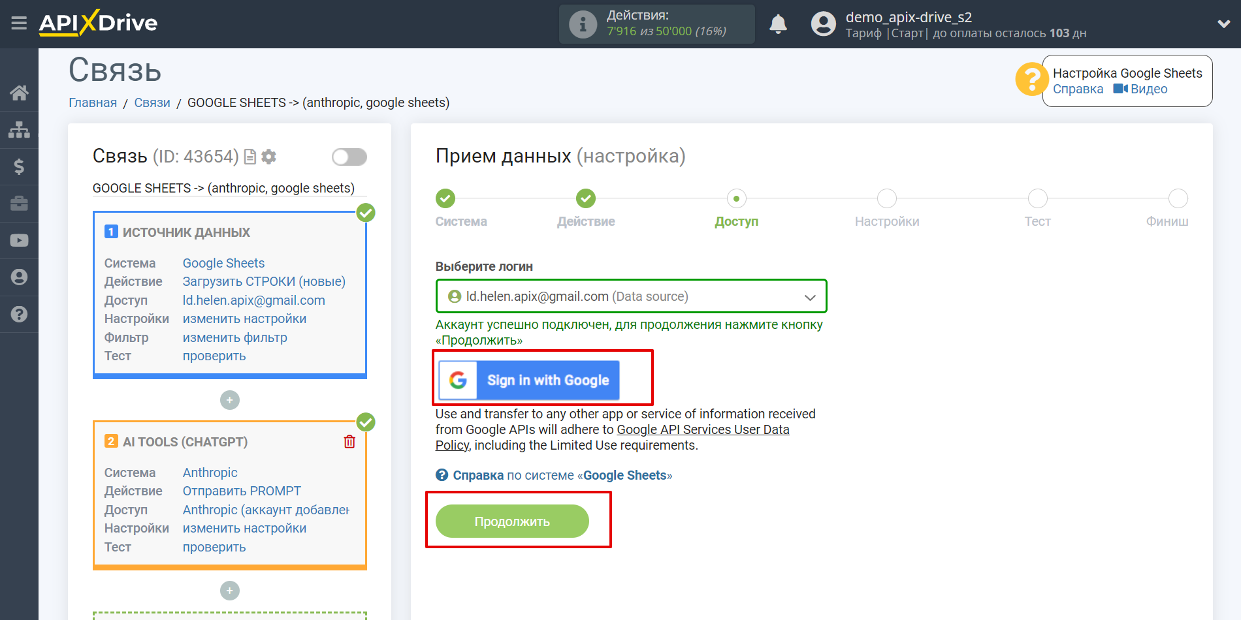Image resolution: width=1241 pixels, height=620 pixels.
Task: Click username demo_apix-drive_s2
Action: point(909,18)
